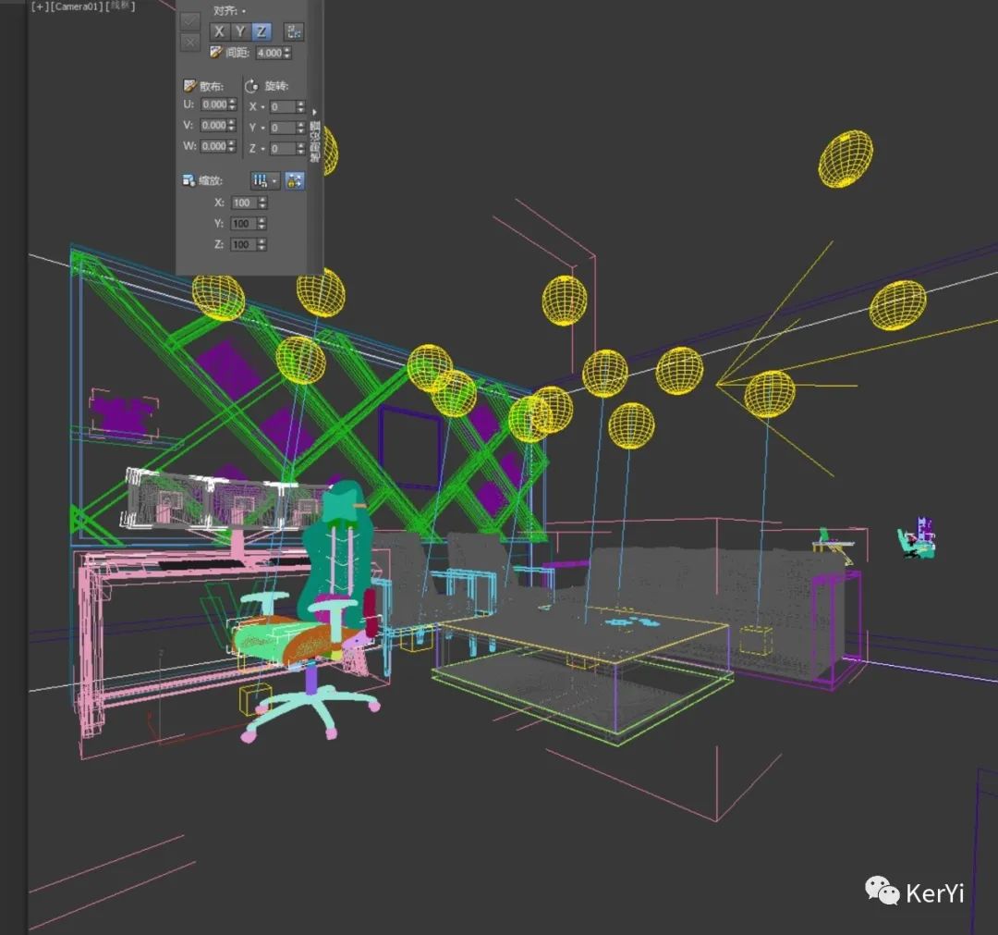Toggle the Y align axis button
The height and width of the screenshot is (935, 998).
(x=240, y=31)
